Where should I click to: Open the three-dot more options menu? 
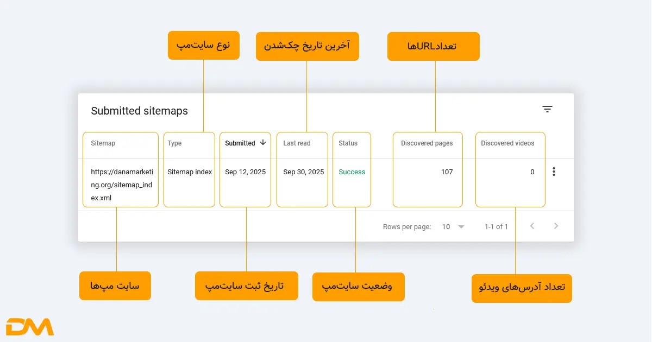pyautogui.click(x=554, y=172)
